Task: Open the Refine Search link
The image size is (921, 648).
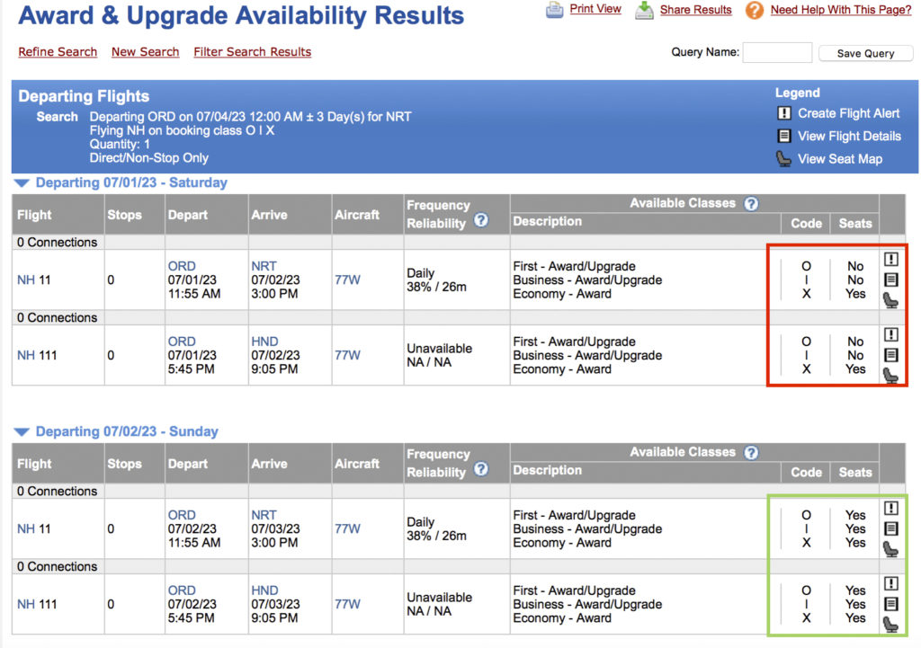Action: 58,52
